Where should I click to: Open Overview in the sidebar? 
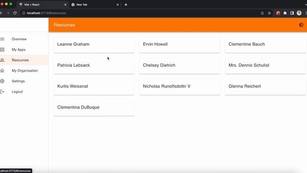[24, 39]
